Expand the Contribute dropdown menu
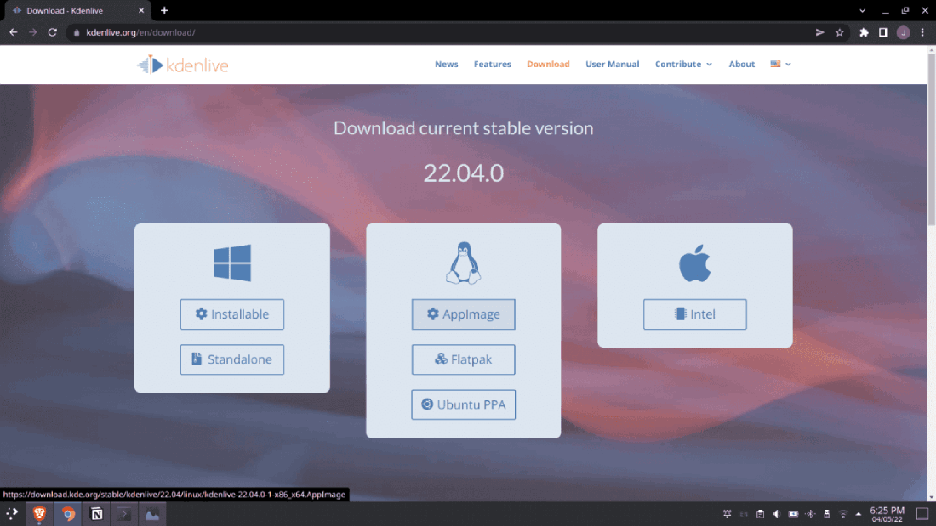Viewport: 936px width, 526px height. coord(683,64)
